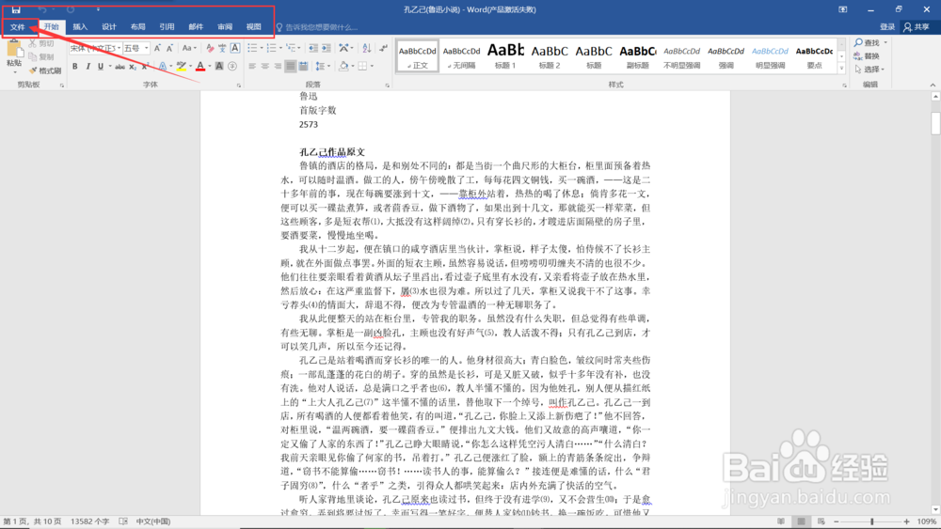The height and width of the screenshot is (529, 941).
Task: Click the zoom slider handle
Action: (x=872, y=521)
